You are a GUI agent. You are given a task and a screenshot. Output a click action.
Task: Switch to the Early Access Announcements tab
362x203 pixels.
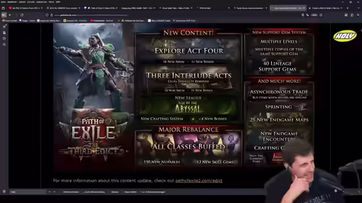tap(250, 8)
